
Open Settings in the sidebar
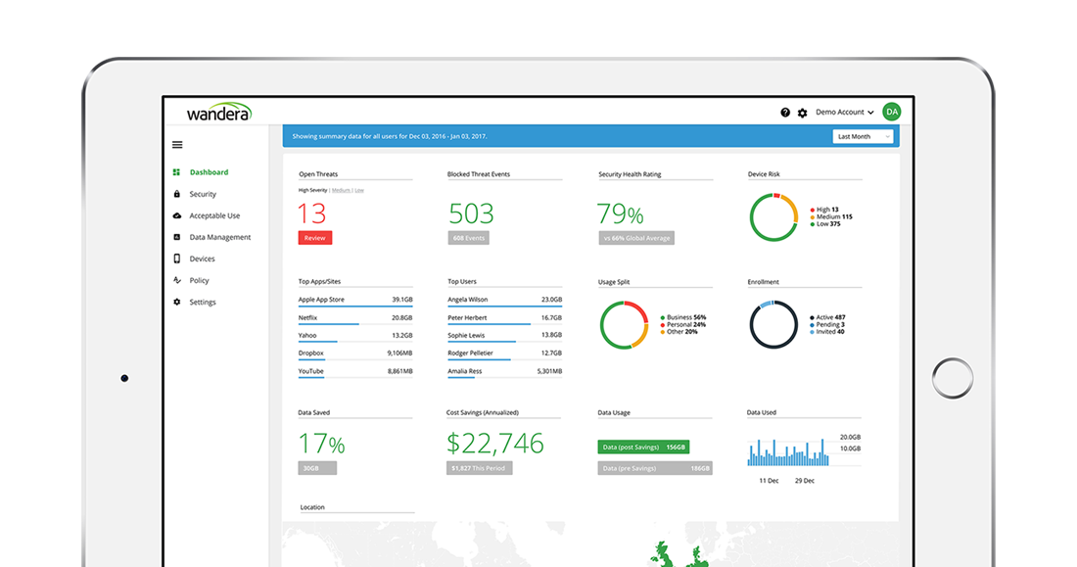(203, 303)
